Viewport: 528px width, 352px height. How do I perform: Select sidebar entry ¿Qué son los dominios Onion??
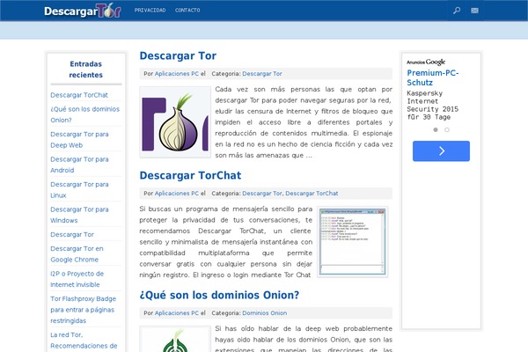pyautogui.click(x=84, y=114)
